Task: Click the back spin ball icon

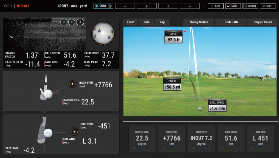Action: (x=72, y=84)
